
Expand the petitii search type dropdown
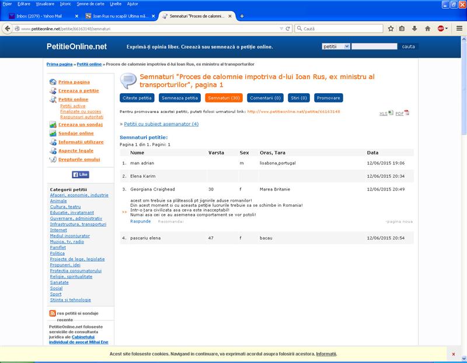pos(336,47)
